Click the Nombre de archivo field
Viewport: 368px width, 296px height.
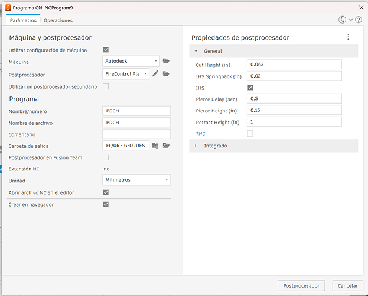(136, 123)
